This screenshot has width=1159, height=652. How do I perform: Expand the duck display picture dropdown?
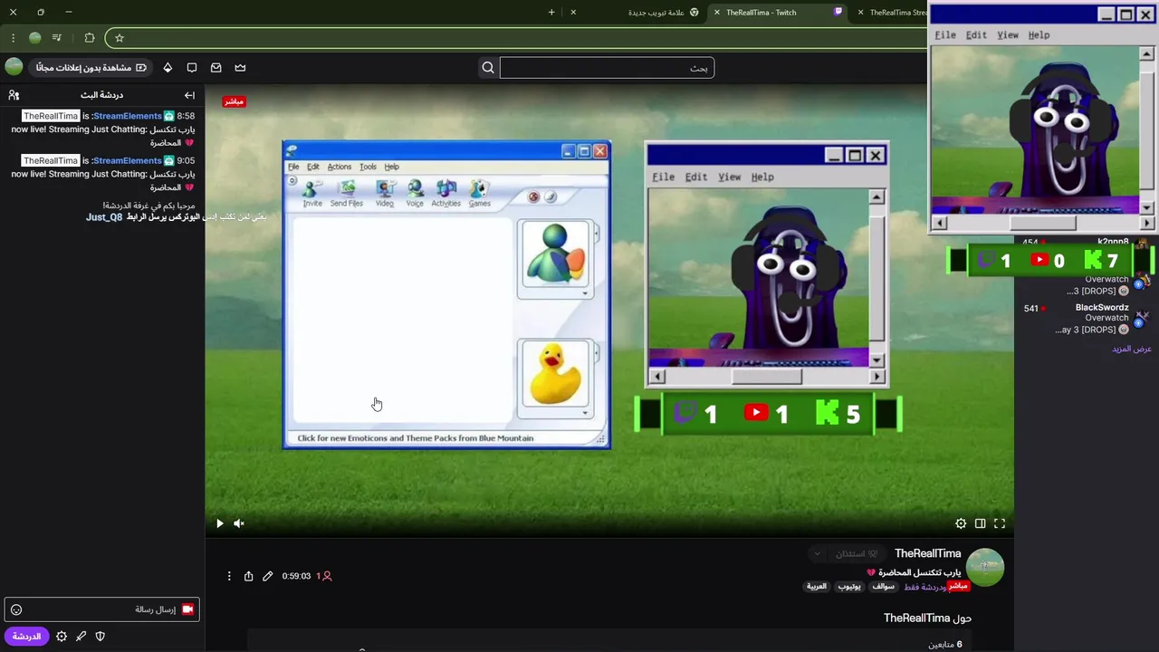click(585, 413)
